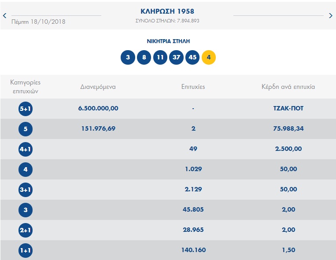Screen dimensions: 336x260
Task: Click the draw date Πέμπτη 18/10/2018
Action: (x=38, y=21)
